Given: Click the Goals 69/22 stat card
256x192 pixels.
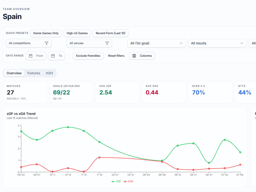Looking at the screenshot, I should 71,92.
